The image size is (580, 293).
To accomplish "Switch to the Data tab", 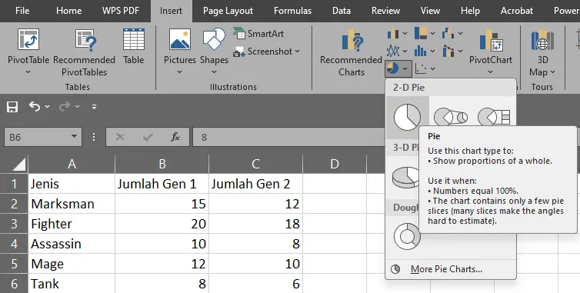I will pyautogui.click(x=341, y=11).
